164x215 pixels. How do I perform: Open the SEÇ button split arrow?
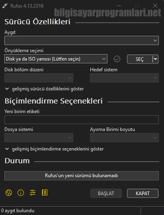(156, 59)
